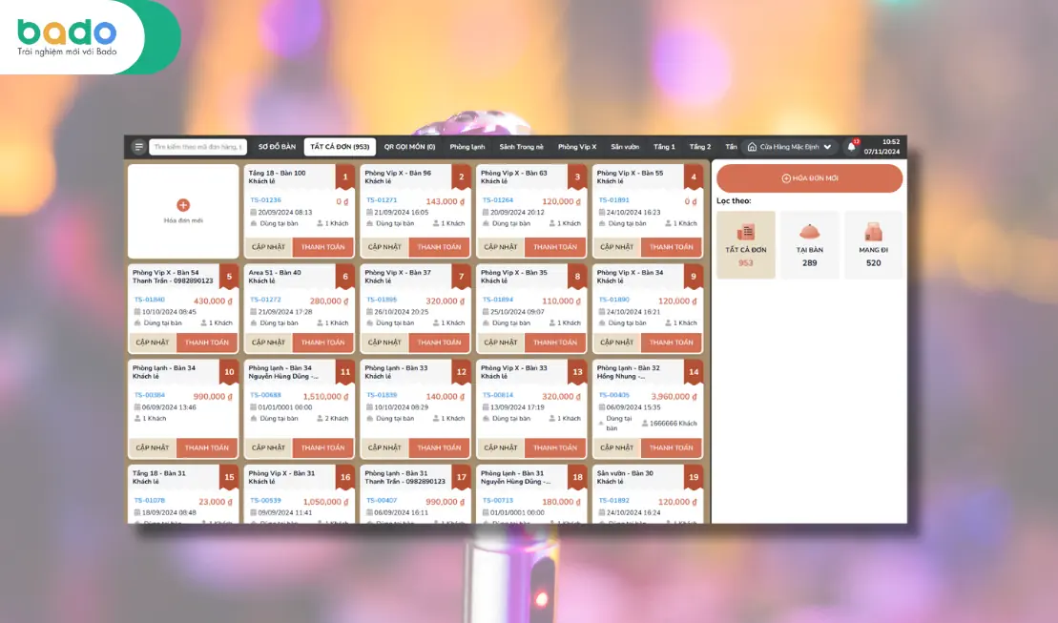Click the Bado logo
1058x623 pixels.
(67, 37)
